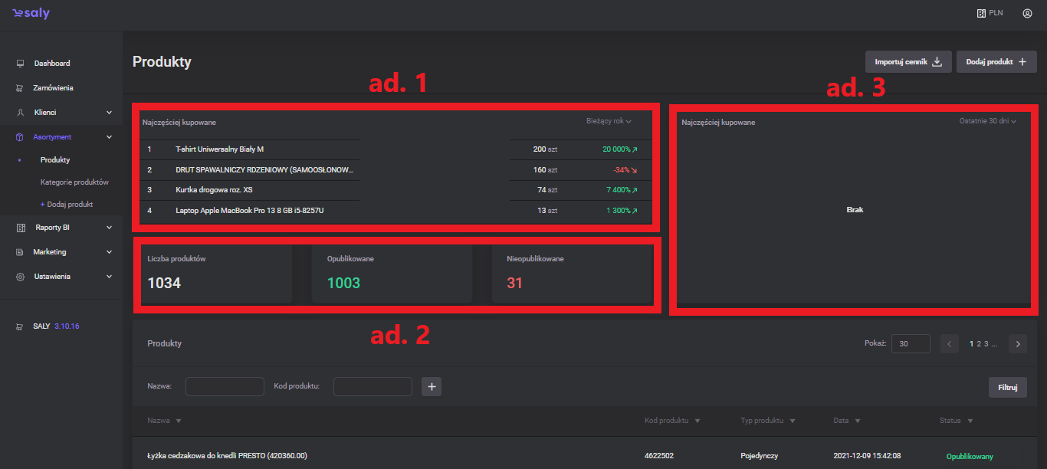Go to next page using right arrow
Image resolution: width=1047 pixels, height=469 pixels.
(1018, 344)
